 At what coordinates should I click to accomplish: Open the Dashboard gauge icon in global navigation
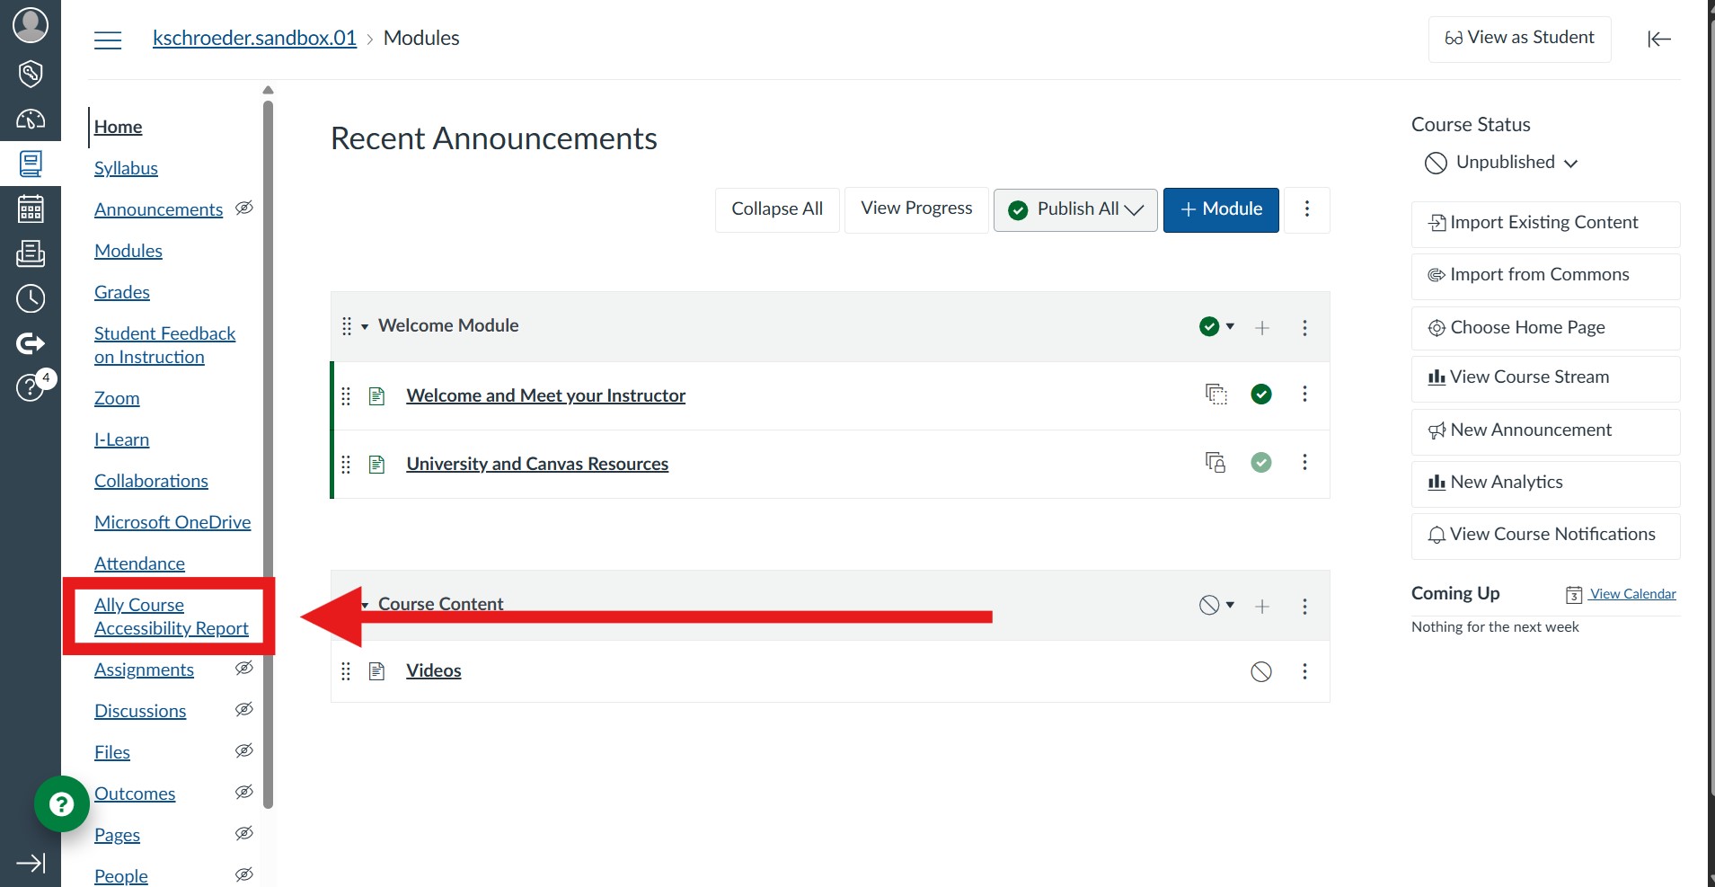(x=31, y=119)
